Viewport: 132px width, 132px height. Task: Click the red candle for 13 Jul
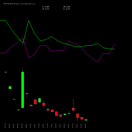pyautogui.click(x=35, y=102)
